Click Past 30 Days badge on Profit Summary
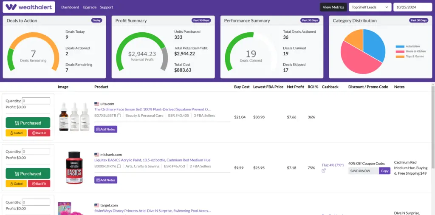The width and height of the screenshot is (435, 215). point(201,20)
